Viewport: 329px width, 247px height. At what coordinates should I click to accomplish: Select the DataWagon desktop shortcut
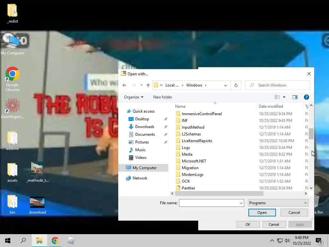13,108
